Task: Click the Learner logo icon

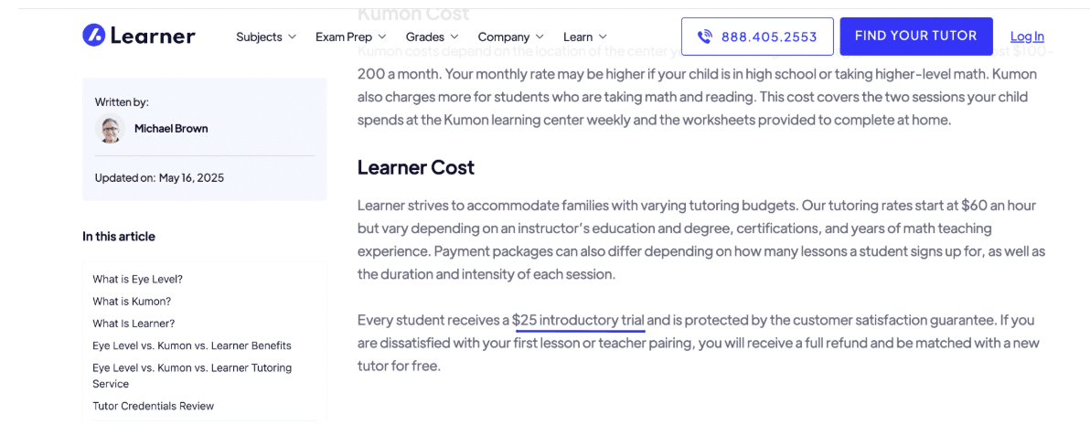Action: (x=93, y=36)
